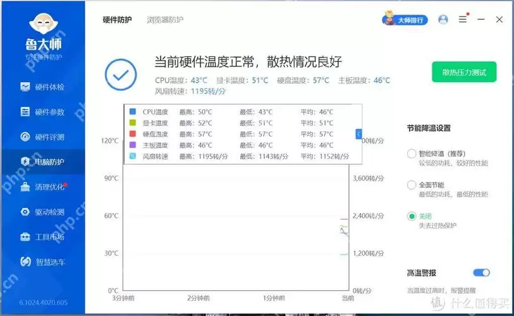Open the user account avatar icon
This screenshot has width=514, height=316.
pyautogui.click(x=443, y=20)
